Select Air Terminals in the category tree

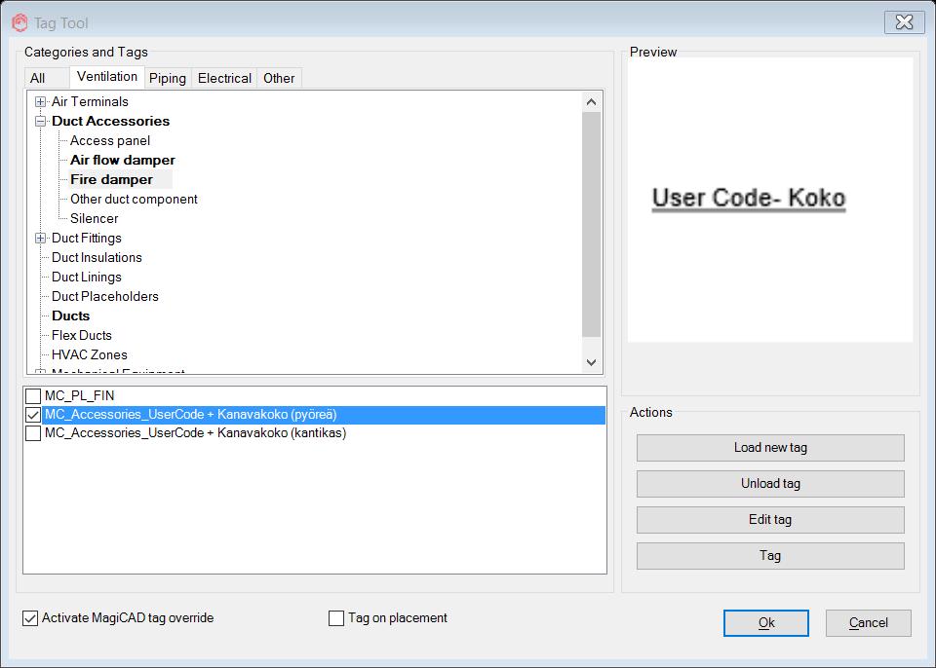point(90,102)
